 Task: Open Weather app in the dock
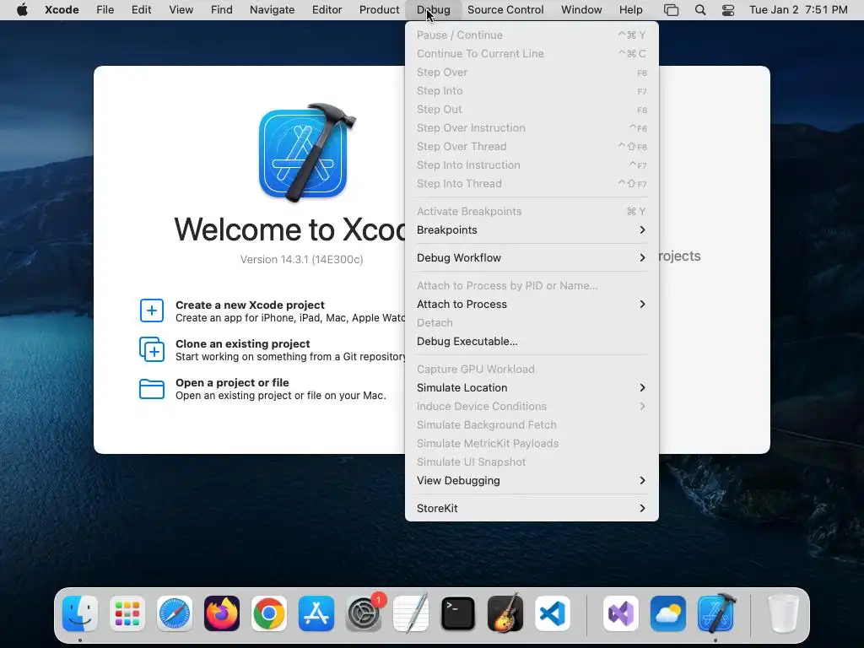[668, 613]
